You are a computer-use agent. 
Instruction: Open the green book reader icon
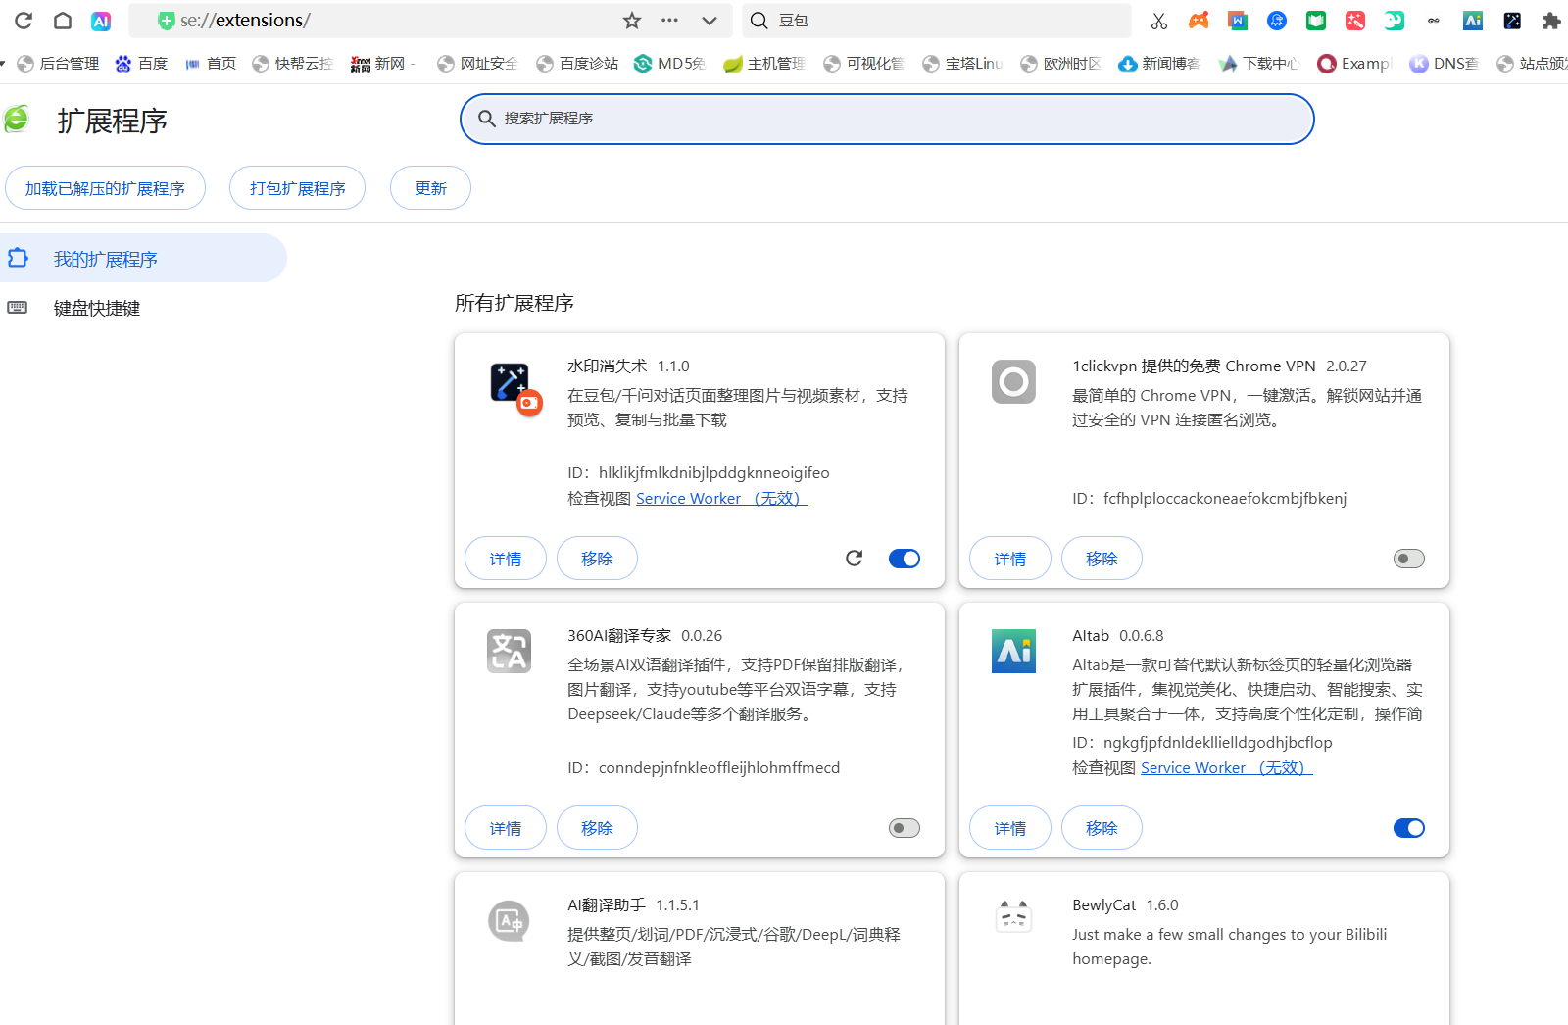click(x=1316, y=21)
